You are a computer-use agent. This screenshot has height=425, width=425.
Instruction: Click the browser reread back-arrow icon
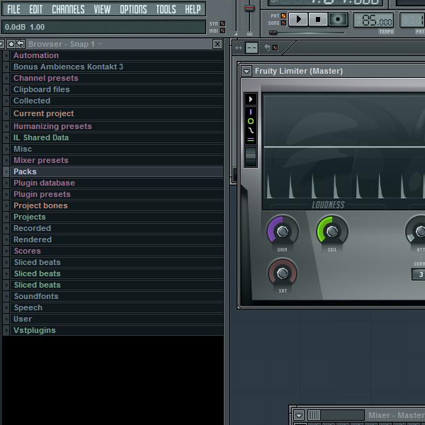click(21, 44)
